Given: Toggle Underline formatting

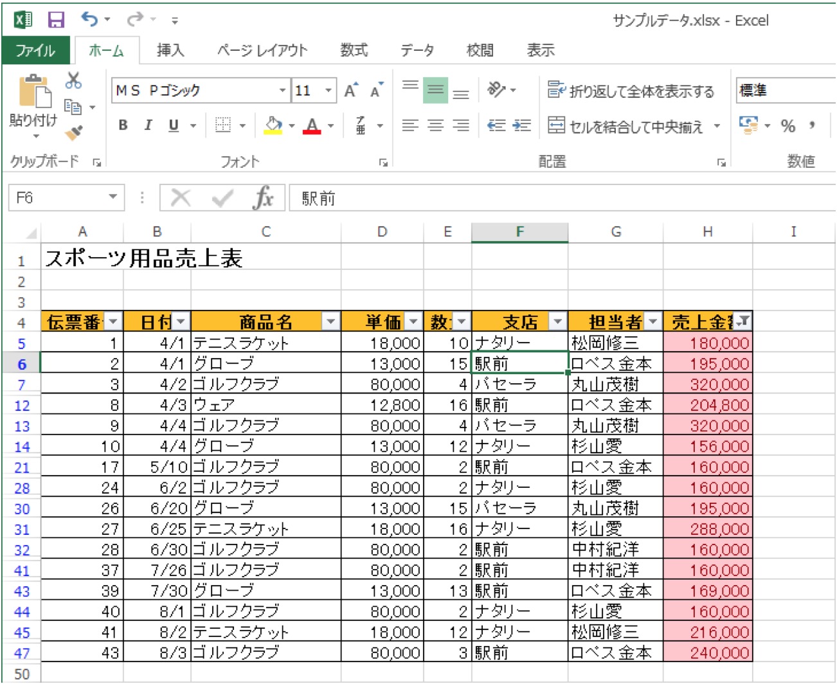Looking at the screenshot, I should (173, 125).
